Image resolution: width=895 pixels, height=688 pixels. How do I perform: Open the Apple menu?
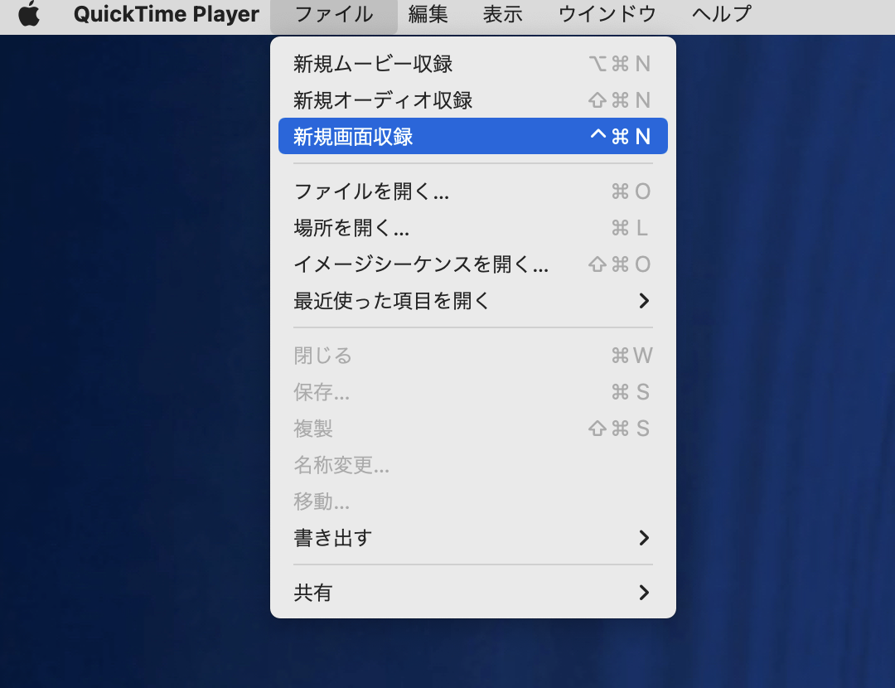(x=28, y=14)
